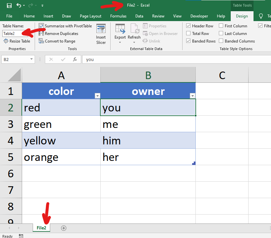Viewport: 271px width, 238px height.
Task: Open the Formulas tab
Action: [x=118, y=16]
